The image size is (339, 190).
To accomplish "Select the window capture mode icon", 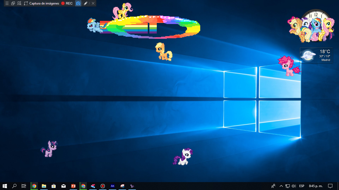I will pos(13,3).
